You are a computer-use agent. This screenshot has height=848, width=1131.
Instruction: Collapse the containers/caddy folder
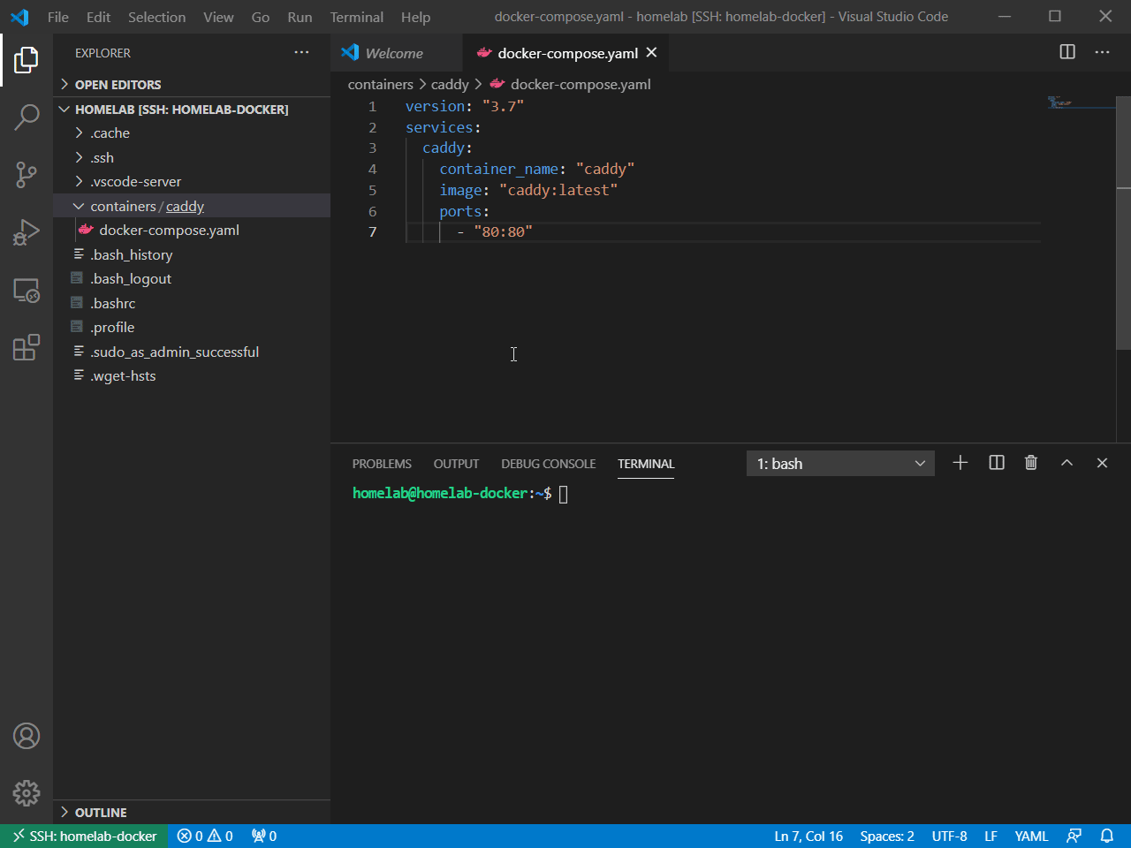(x=192, y=206)
